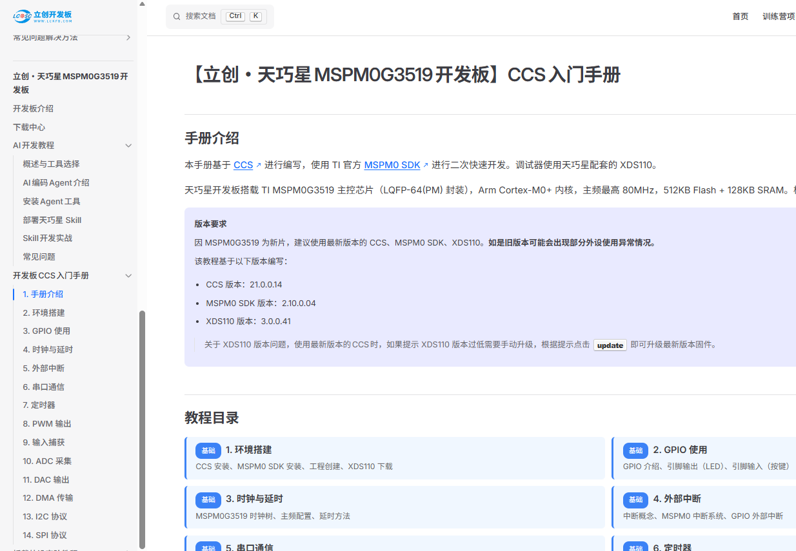Click 基础 badge on 外部中断 card
796x551 pixels.
click(x=636, y=499)
